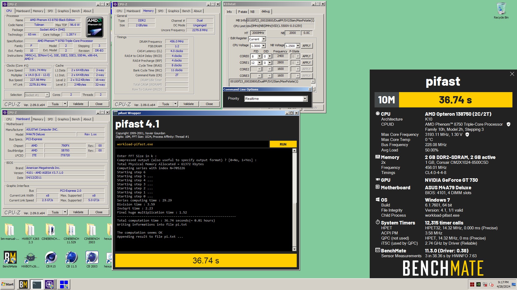The image size is (517, 290).
Task: Click the Memory module icon in BenchMate panel
Action: (378, 157)
